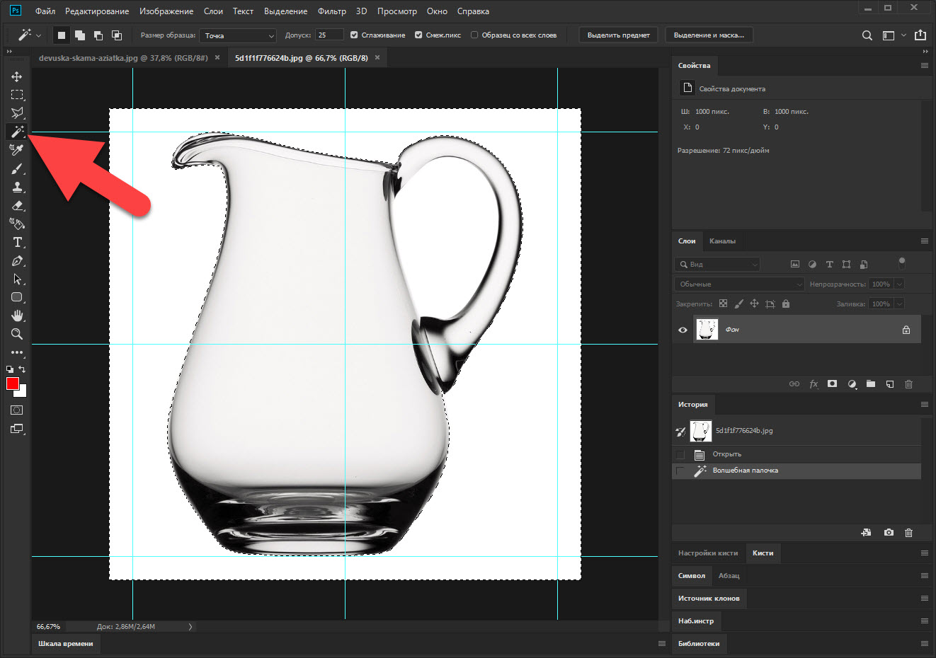
Task: Enable Образец со всех слоев checkbox
Action: 474,35
